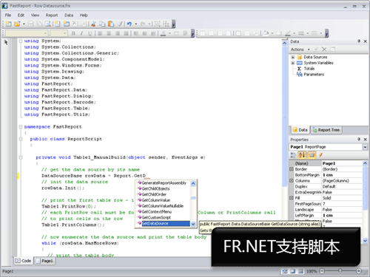Expand the Data Sources tree node
The height and width of the screenshot is (277, 370).
[293, 57]
